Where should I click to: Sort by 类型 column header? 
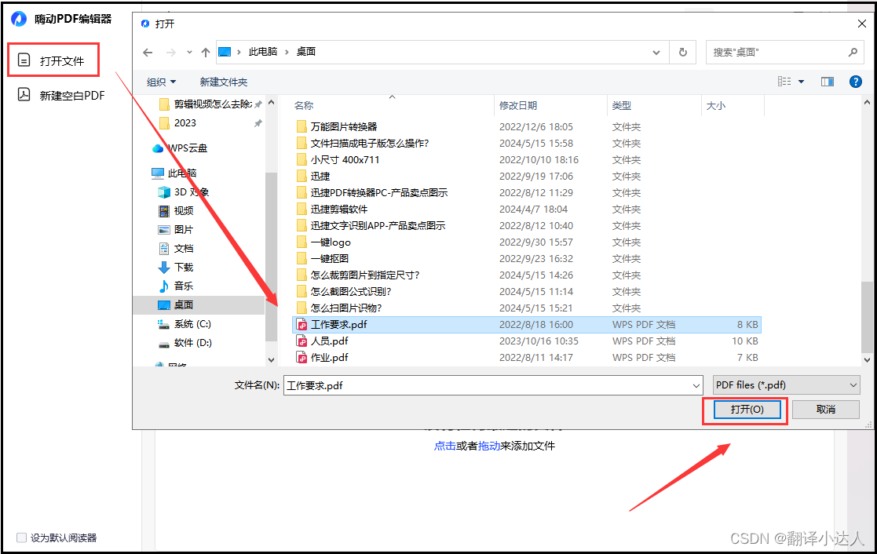(x=621, y=105)
